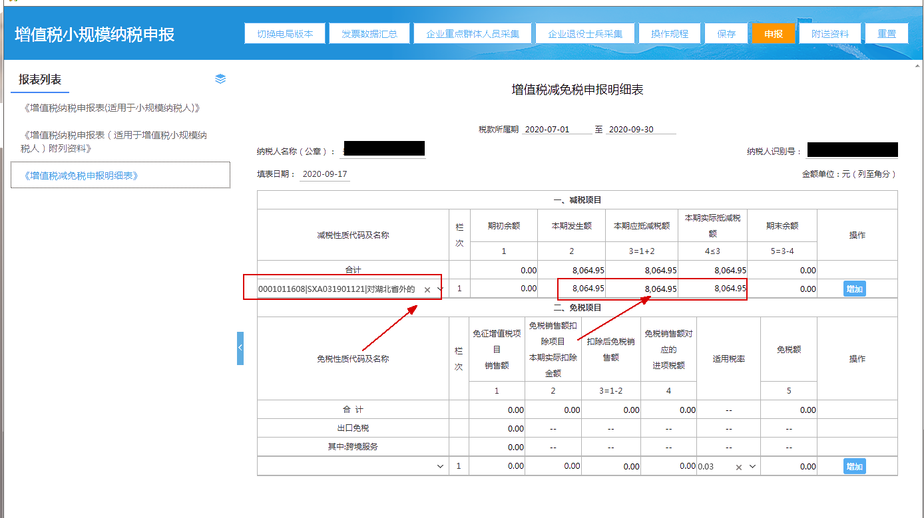The image size is (924, 518).
Task: Open 增值税小规模纳税人附列资料 report
Action: click(114, 142)
